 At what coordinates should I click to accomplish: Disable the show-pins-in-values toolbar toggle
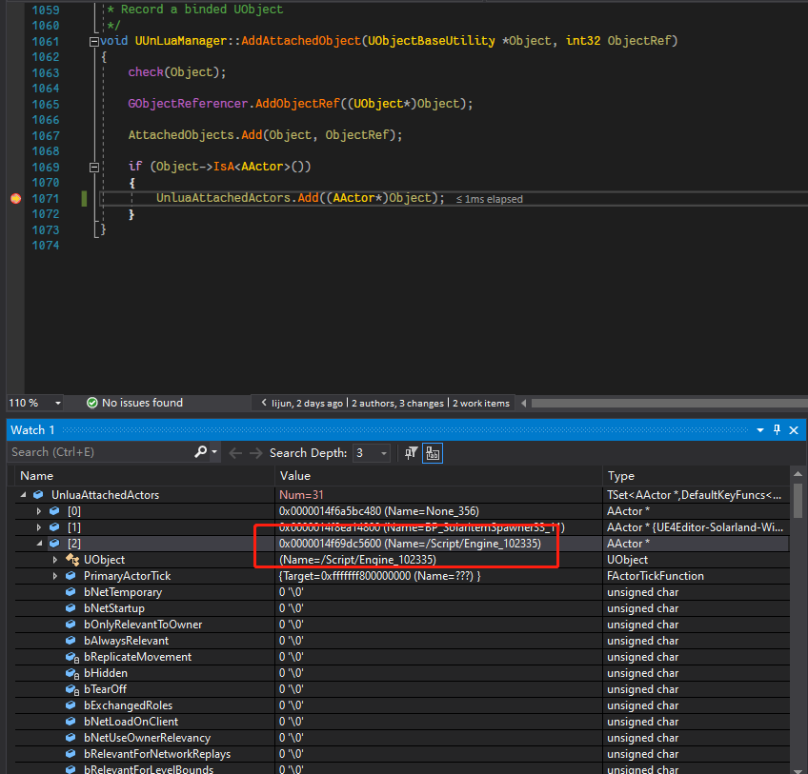[432, 452]
